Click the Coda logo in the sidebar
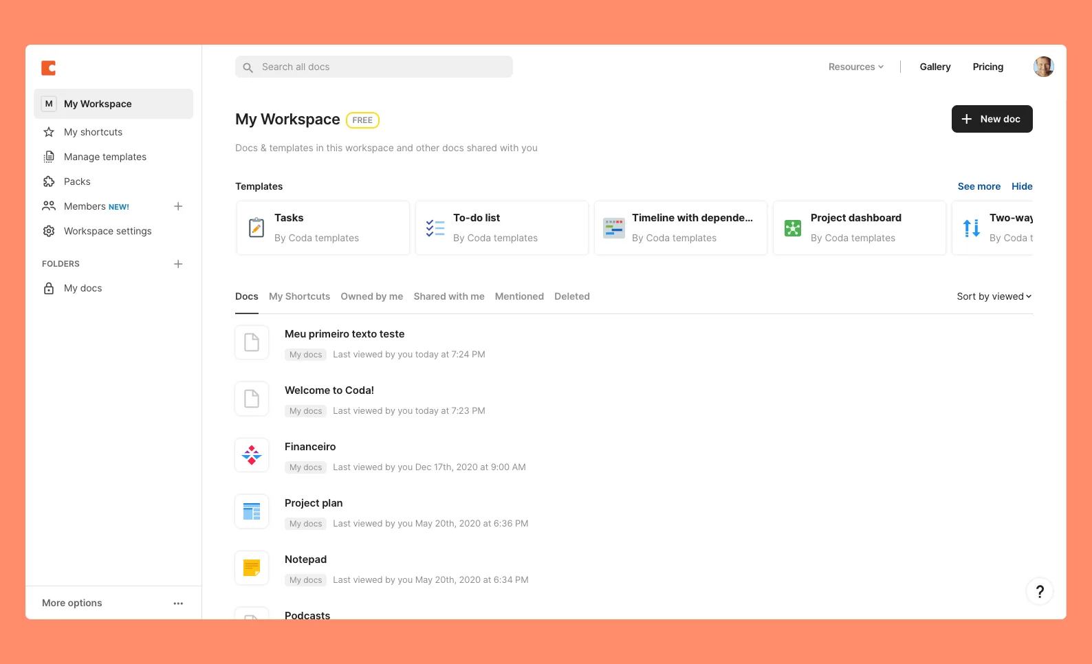This screenshot has height=664, width=1092. (48, 68)
